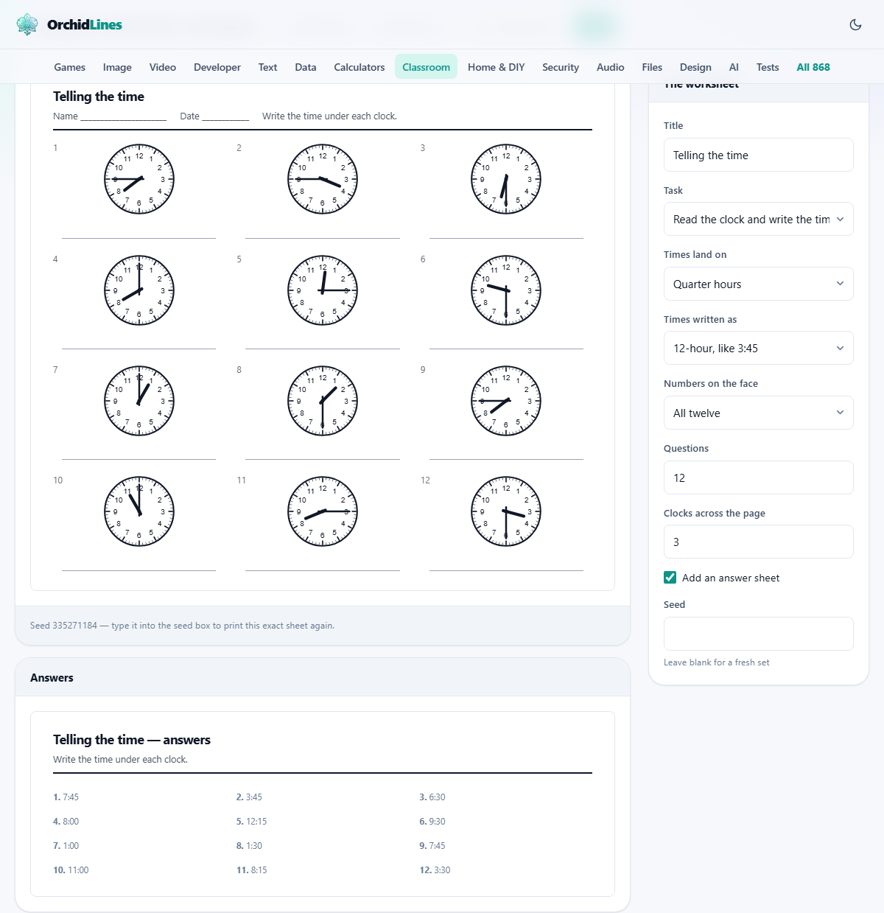Click clock number 8 on the worksheet
The height and width of the screenshot is (913, 884).
click(323, 401)
